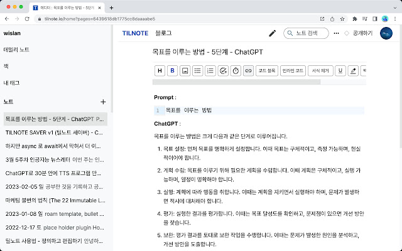Image resolution: width=402 pixels, height=251 pixels.
Task: Click the share icon in address bar
Action: coord(332,19)
